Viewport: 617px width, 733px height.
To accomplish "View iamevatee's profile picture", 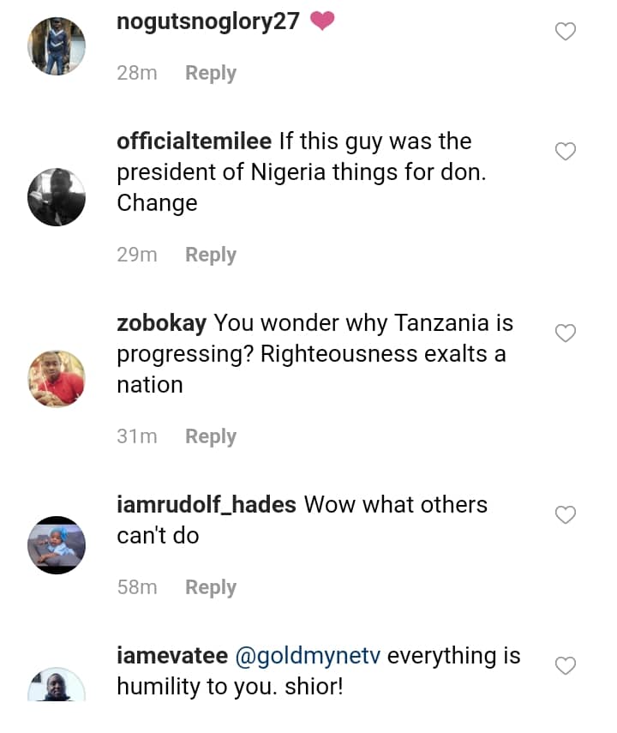I will coord(57,686).
